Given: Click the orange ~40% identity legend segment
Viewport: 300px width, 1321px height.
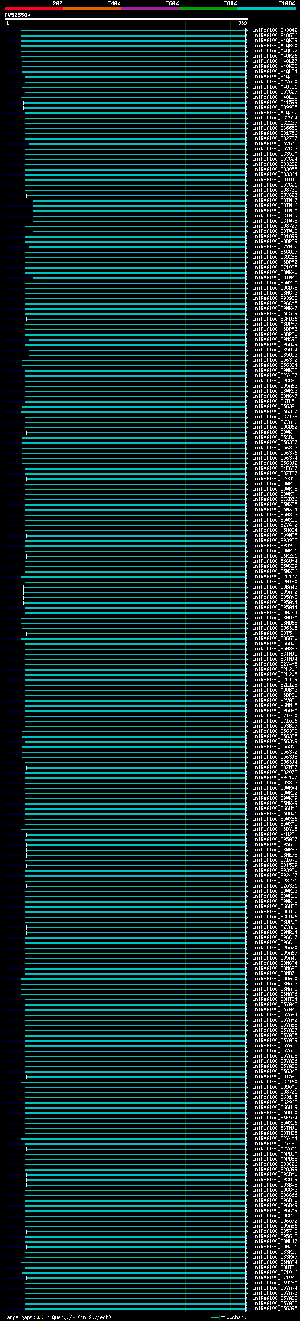Looking at the screenshot, I should 92,8.
